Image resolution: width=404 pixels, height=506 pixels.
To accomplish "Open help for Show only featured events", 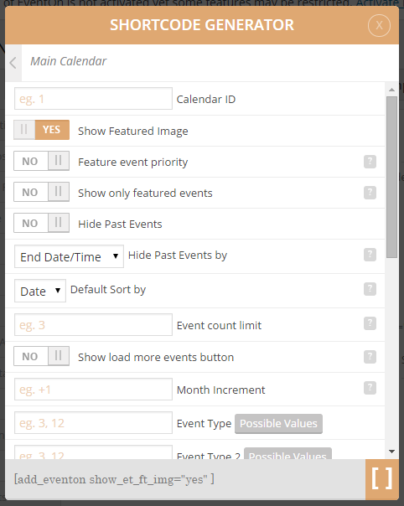I will 370,193.
